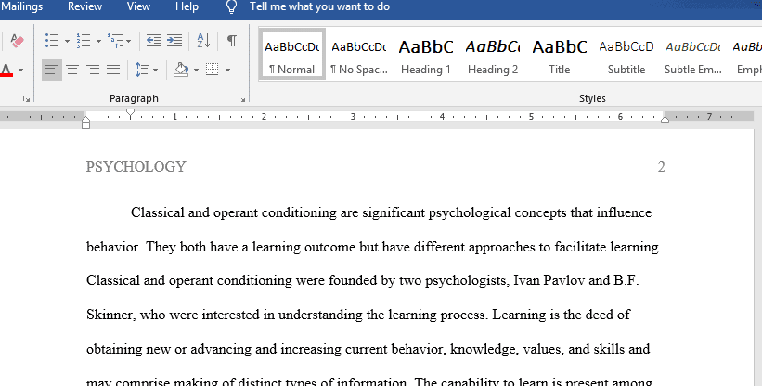Click the right indent marker on ruler
The width and height of the screenshot is (762, 386).
pos(665,119)
